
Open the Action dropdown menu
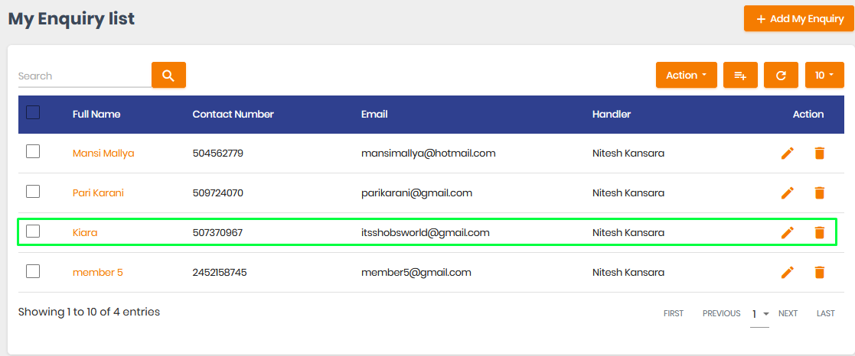686,75
